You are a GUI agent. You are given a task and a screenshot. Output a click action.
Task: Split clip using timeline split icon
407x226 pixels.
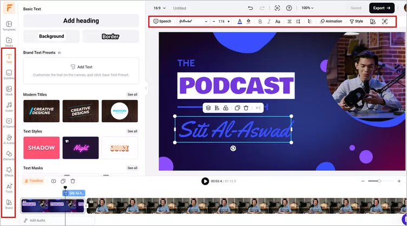click(54, 181)
